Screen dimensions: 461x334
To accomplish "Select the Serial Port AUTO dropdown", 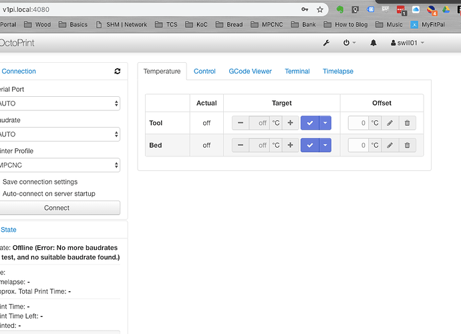I will [59, 104].
